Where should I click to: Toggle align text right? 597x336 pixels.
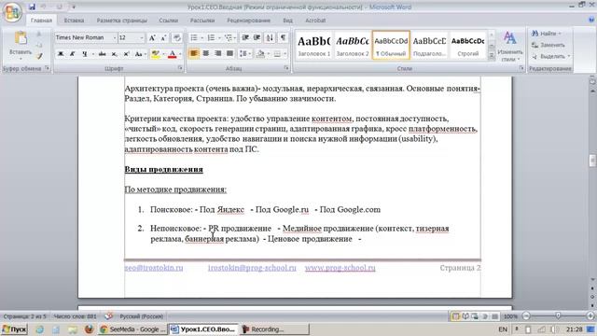[217, 54]
